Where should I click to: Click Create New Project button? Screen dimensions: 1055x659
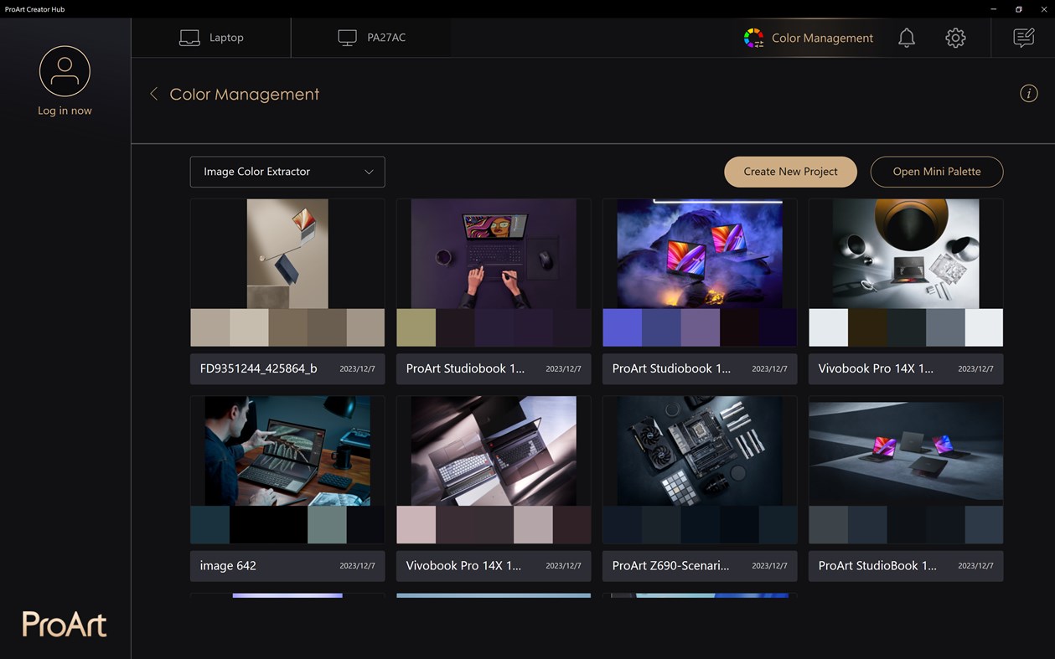[x=790, y=172]
